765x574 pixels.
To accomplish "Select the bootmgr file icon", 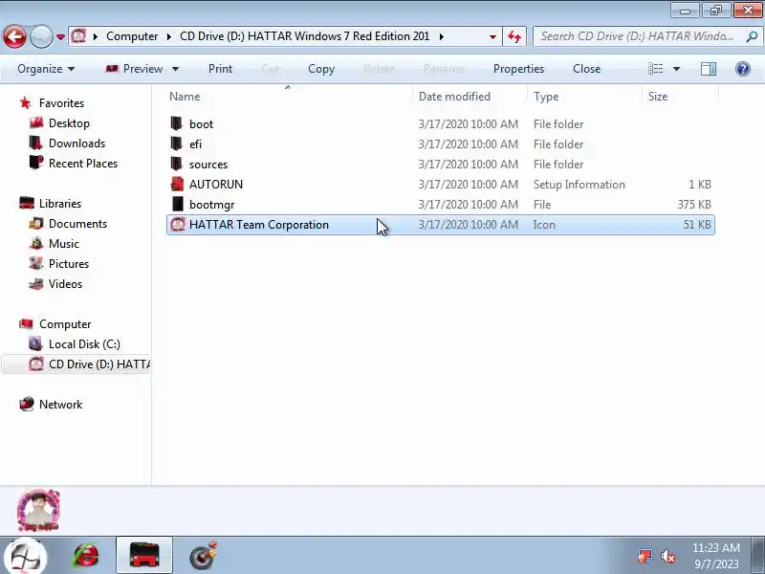I will (x=178, y=204).
